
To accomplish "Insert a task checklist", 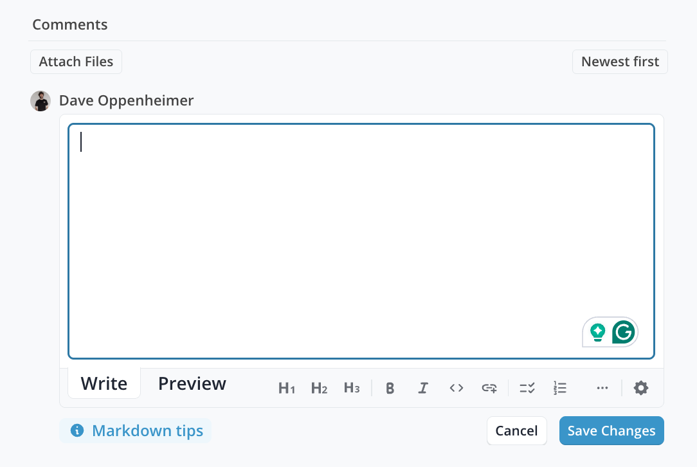I will pyautogui.click(x=527, y=388).
